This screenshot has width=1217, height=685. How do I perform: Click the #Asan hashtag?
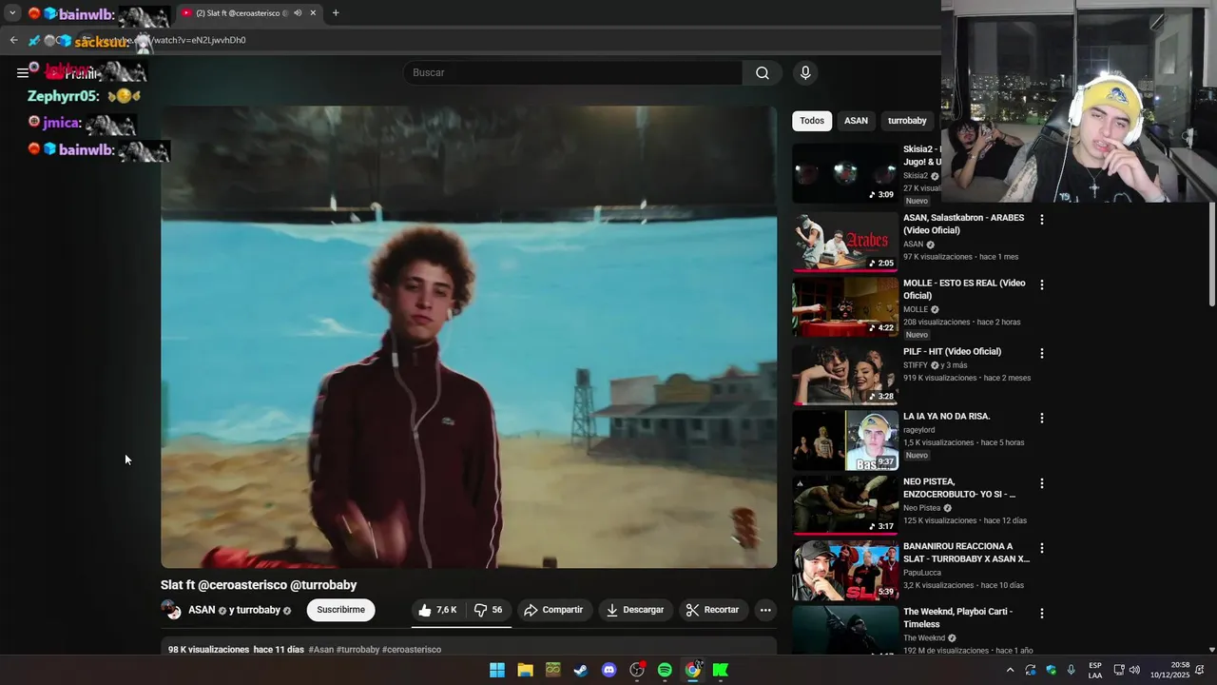tap(321, 650)
